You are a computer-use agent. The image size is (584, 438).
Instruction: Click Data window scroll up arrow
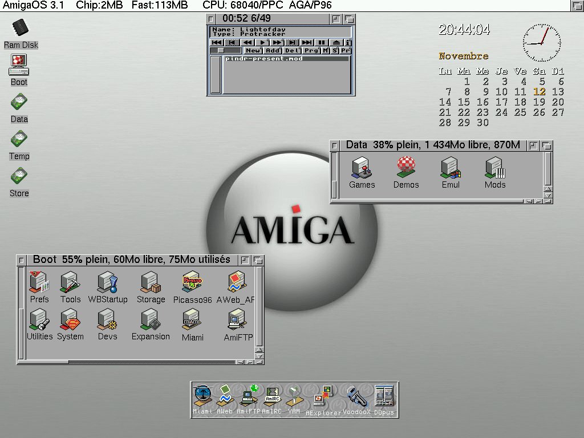547,189
